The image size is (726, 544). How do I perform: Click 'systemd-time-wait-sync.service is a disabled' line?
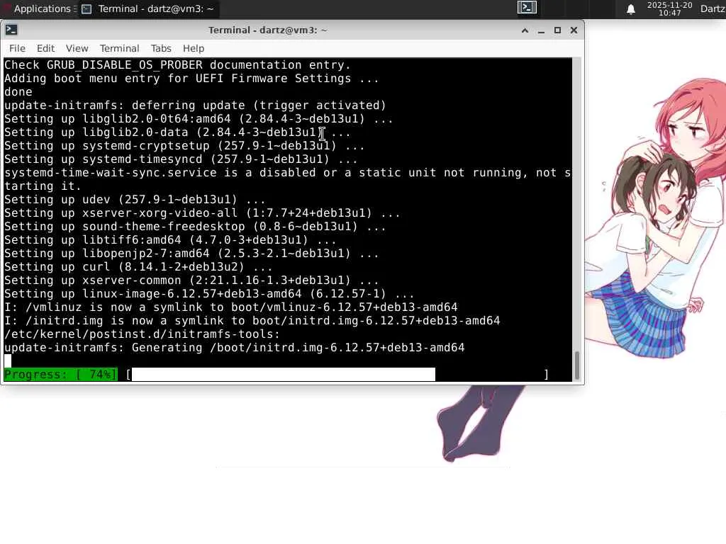coord(287,179)
